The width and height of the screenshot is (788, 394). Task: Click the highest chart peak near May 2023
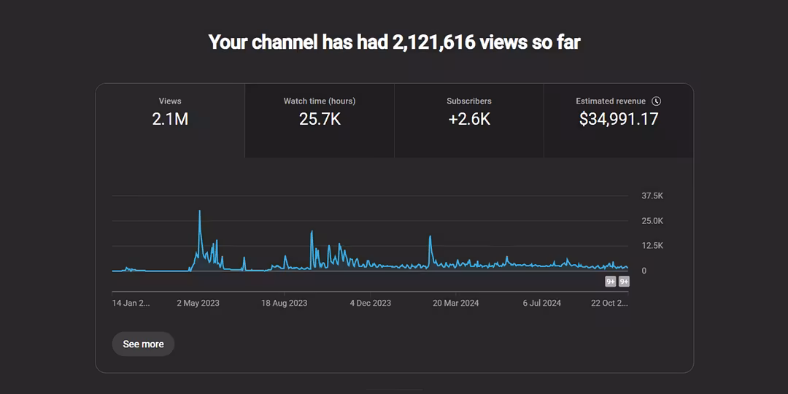click(200, 212)
